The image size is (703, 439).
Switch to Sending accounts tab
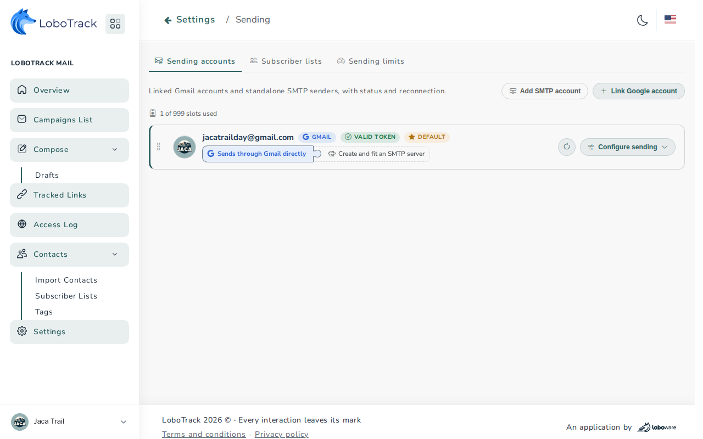click(x=195, y=61)
